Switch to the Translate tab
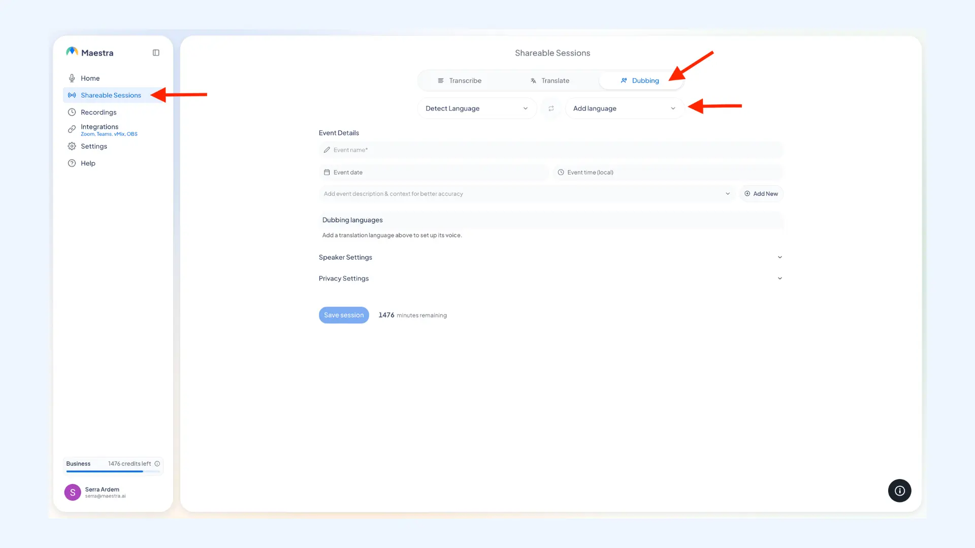This screenshot has width=975, height=548. pos(550,81)
